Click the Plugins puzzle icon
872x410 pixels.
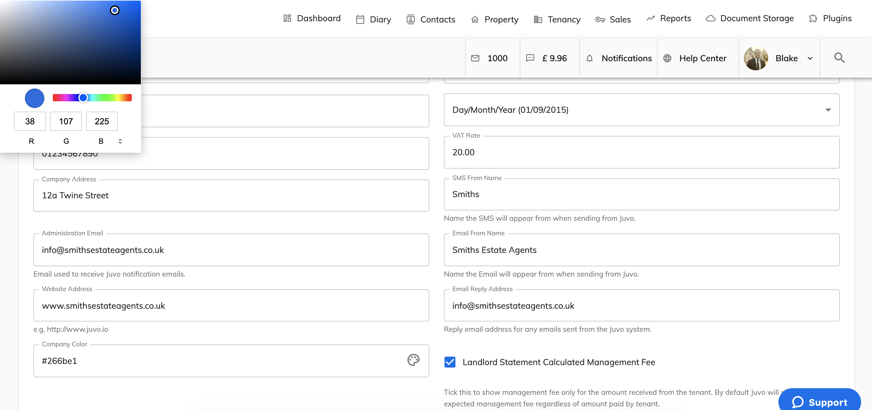[813, 18]
